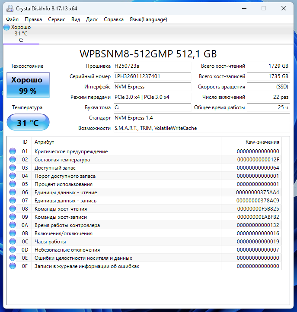The width and height of the screenshot is (297, 312).
Task: Click the Raw-значения column header
Action: (x=251, y=142)
